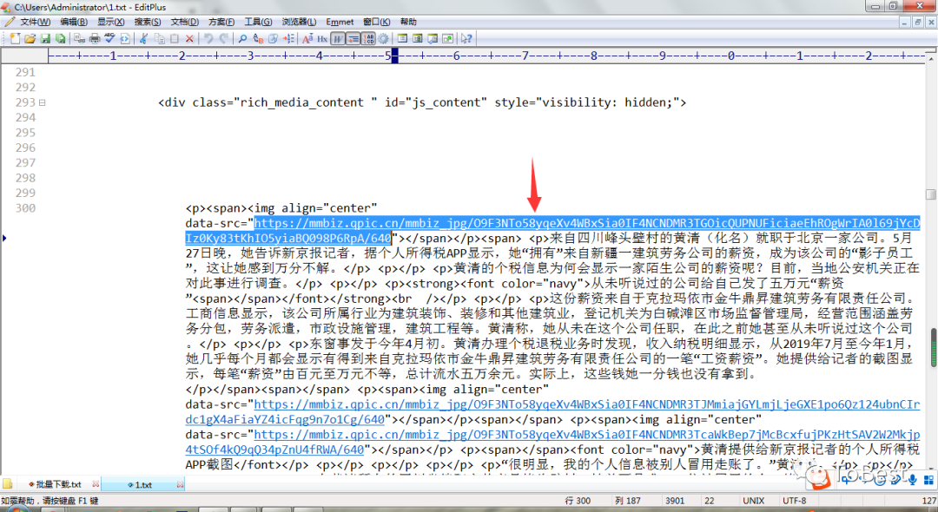The width and height of the screenshot is (938, 512).
Task: Open the 文件(W) menu
Action: [x=36, y=22]
